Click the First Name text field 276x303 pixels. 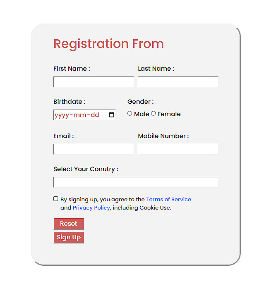(94, 82)
